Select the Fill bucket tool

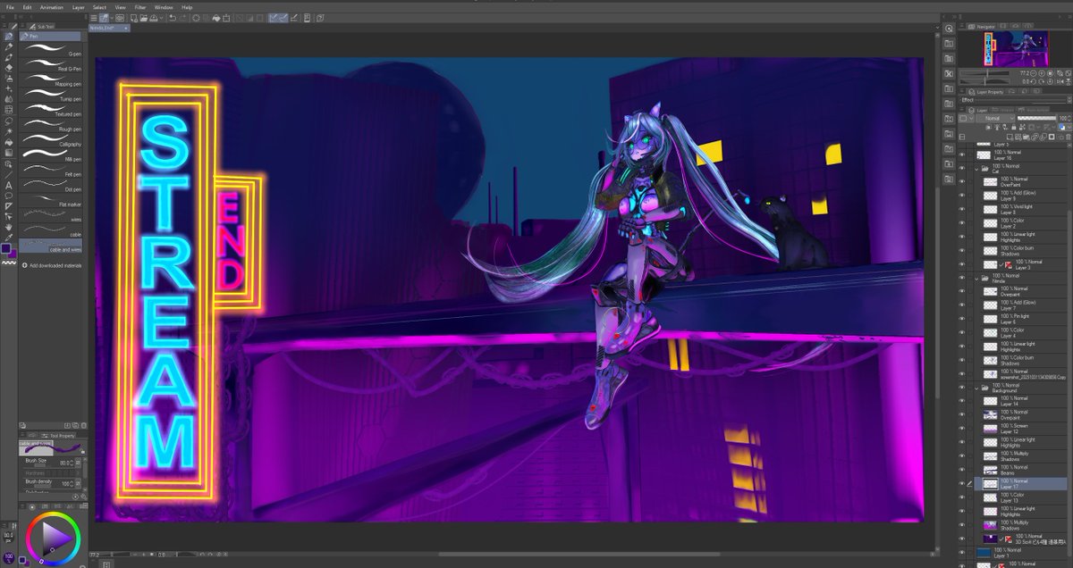8,142
